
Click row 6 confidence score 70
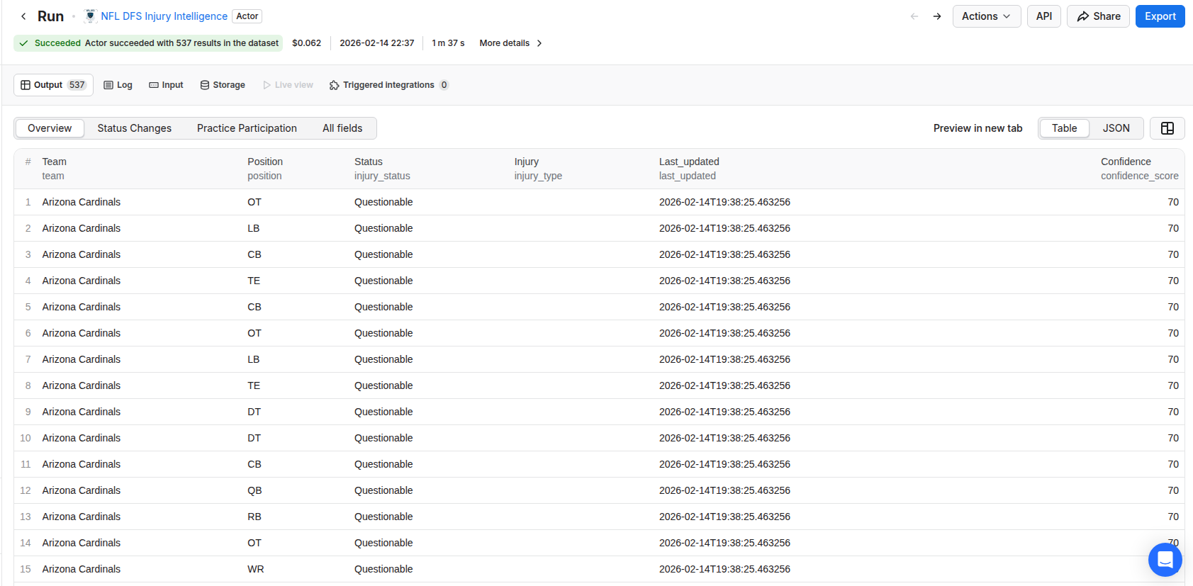[1173, 333]
